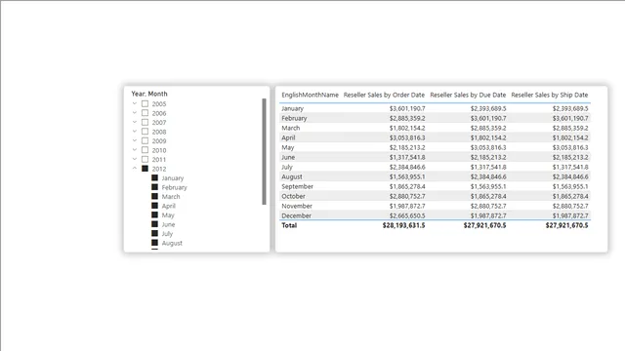The image size is (625, 351).
Task: Sort by Reseller Sales by Due Date header
Action: [468, 95]
